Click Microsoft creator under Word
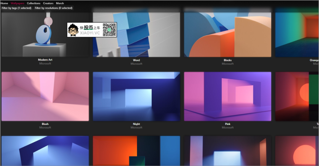This screenshot has height=166, width=319. coord(136,64)
